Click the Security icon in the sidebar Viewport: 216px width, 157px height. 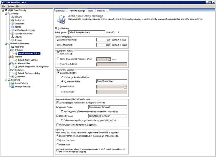coord(12,37)
